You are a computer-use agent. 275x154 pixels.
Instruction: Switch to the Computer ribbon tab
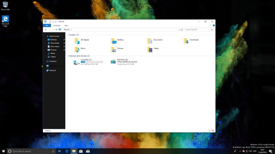pyautogui.click(x=57, y=25)
